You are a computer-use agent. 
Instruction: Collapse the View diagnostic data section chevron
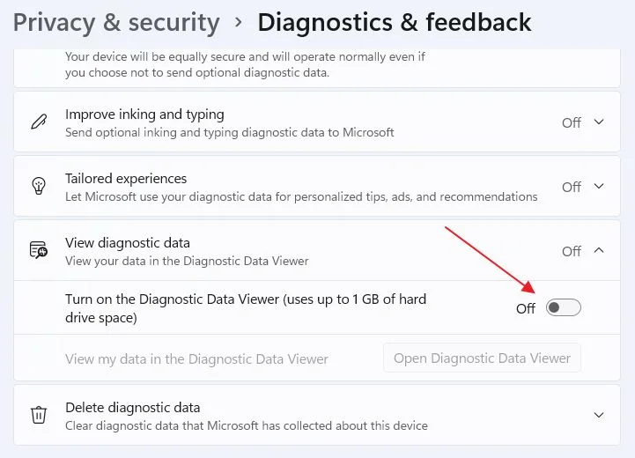tap(599, 250)
